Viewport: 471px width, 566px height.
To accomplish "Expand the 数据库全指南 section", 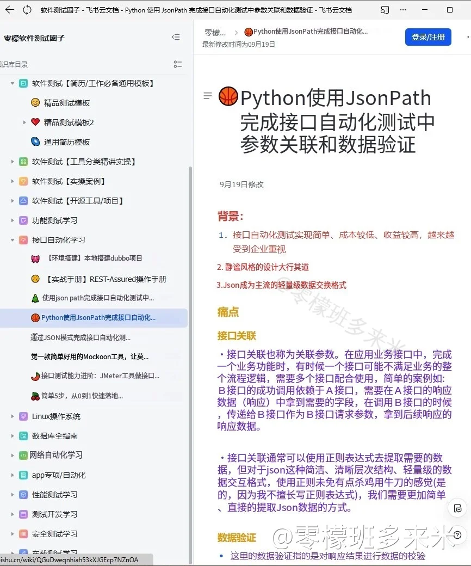I will [x=12, y=435].
